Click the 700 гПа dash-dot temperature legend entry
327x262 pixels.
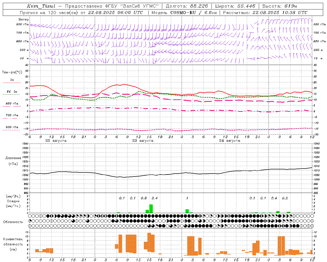12,115
